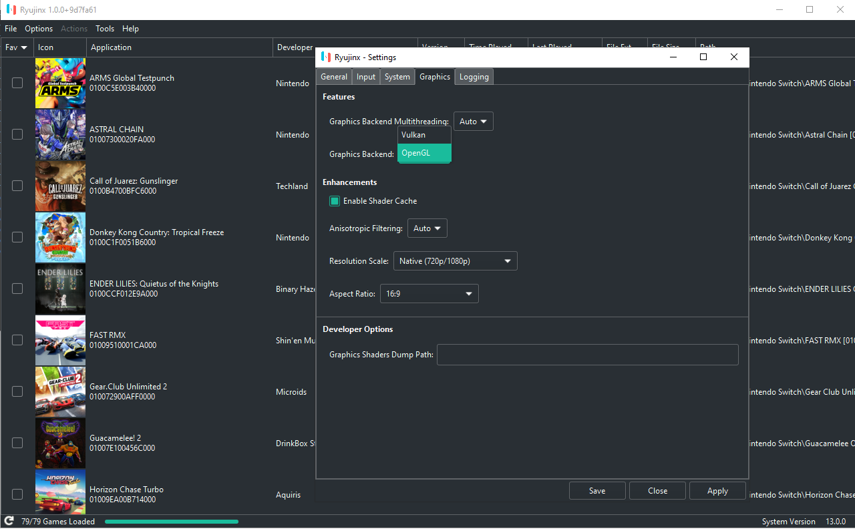Click the Save button in Settings
Image resolution: width=855 pixels, height=529 pixels.
[597, 491]
